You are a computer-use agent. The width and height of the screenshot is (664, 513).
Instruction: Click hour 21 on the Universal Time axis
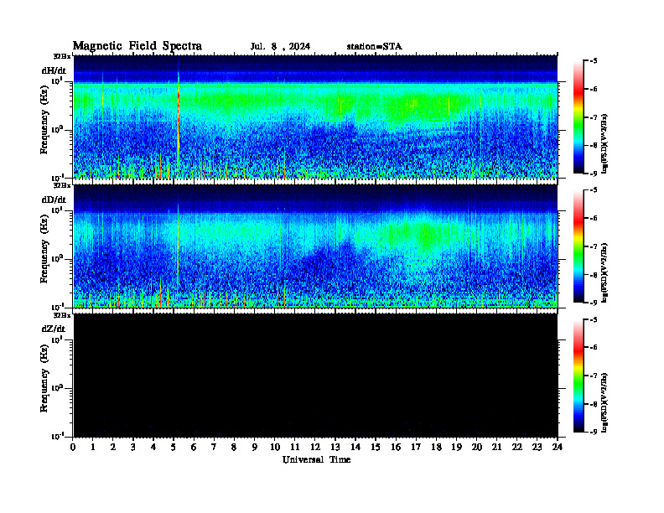click(x=496, y=448)
